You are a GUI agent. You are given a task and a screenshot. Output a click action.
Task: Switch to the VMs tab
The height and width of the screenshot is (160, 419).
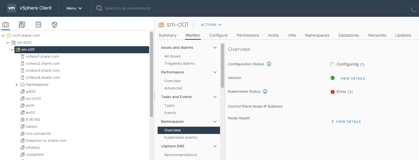pyautogui.click(x=292, y=35)
